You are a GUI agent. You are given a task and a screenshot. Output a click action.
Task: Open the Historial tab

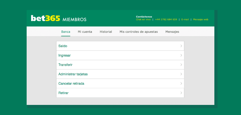[106, 32]
